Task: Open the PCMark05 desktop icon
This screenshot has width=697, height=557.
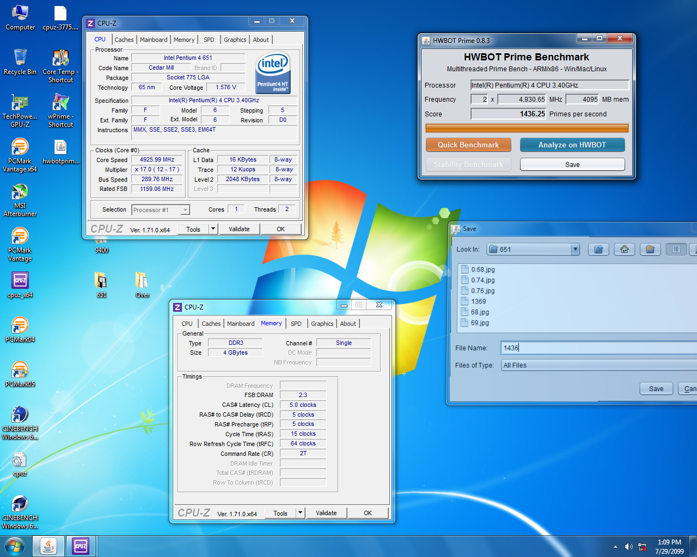Action: (20, 374)
